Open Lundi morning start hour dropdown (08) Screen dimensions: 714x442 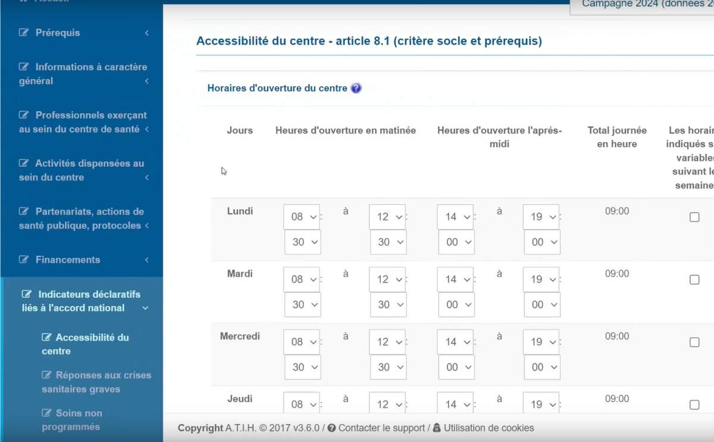[x=302, y=217]
